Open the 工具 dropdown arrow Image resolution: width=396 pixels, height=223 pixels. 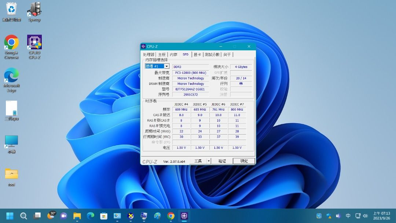coord(209,161)
